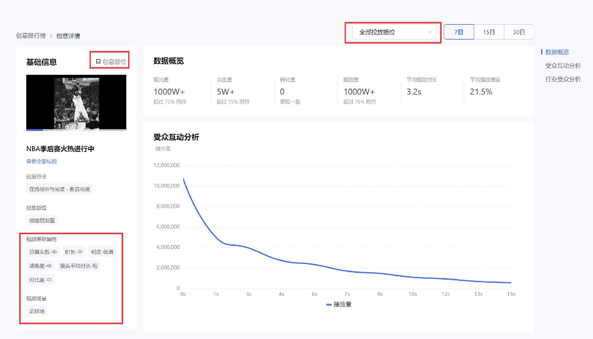Screen dimensions: 593x339
Task: Switch to the 15日 tab
Action: [489, 32]
